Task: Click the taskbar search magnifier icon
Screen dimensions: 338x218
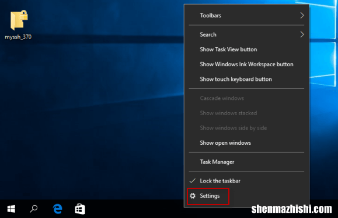Action: tap(34, 209)
